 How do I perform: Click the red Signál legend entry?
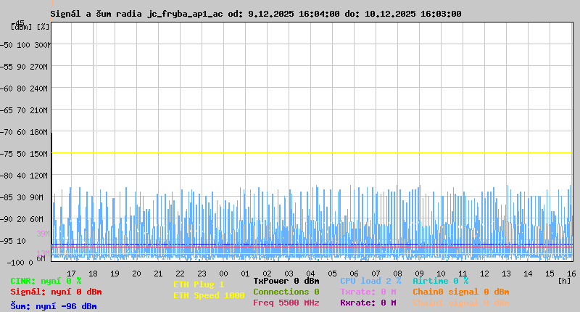[x=53, y=292]
